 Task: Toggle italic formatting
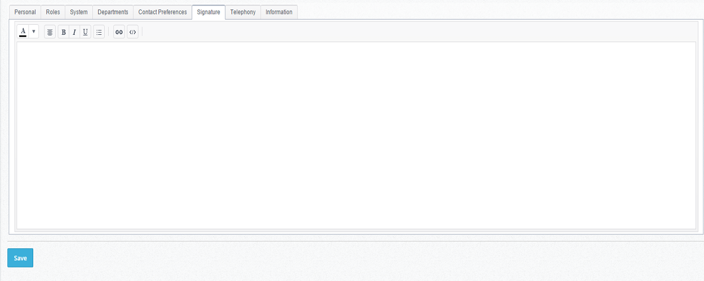point(74,32)
